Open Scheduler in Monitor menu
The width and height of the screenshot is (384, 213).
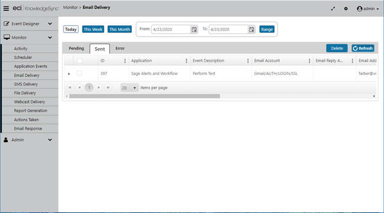[x=30, y=58]
